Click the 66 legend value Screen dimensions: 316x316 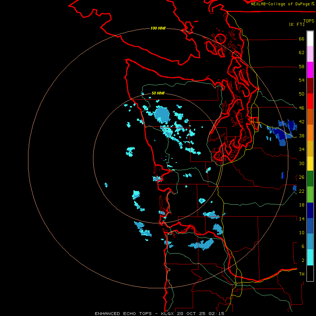pos(302,39)
